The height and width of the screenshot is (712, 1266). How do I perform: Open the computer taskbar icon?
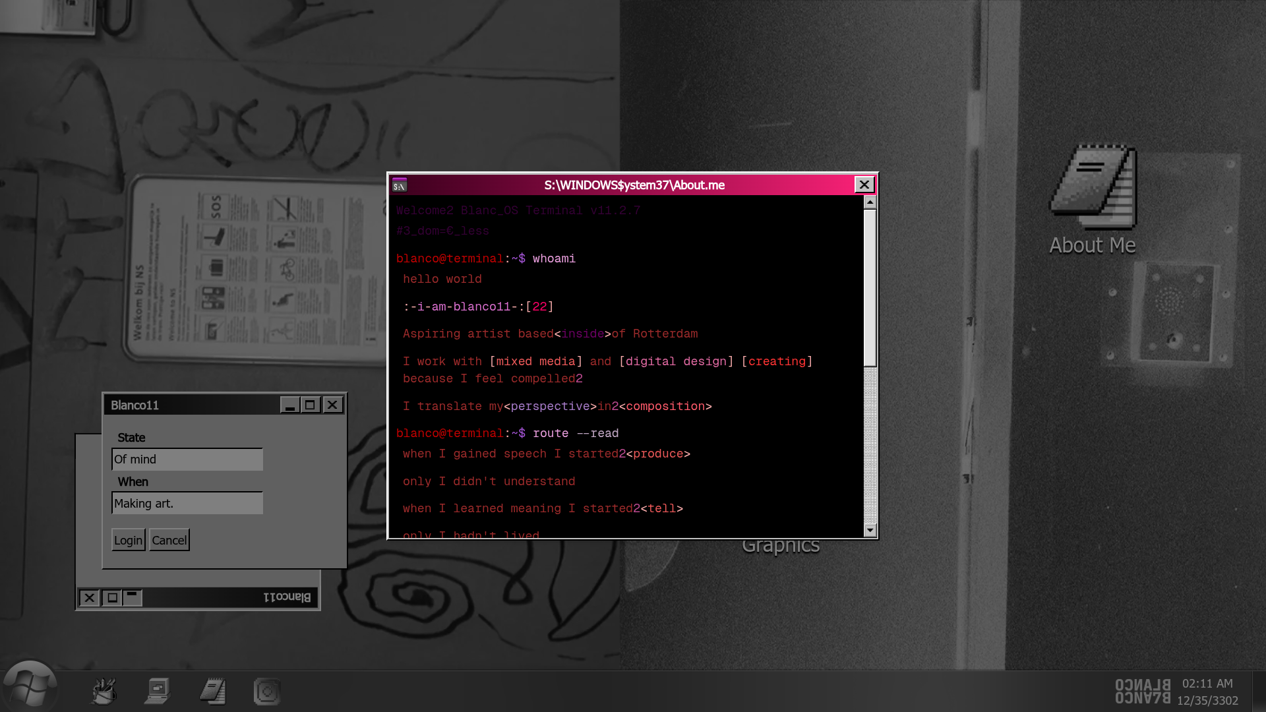[158, 691]
